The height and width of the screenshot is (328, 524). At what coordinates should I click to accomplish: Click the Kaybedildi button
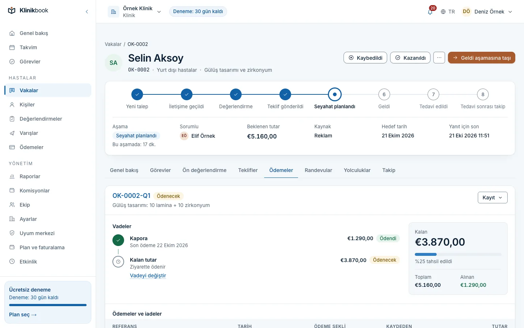pyautogui.click(x=365, y=58)
